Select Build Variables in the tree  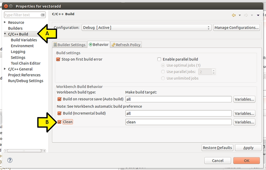click(24, 40)
